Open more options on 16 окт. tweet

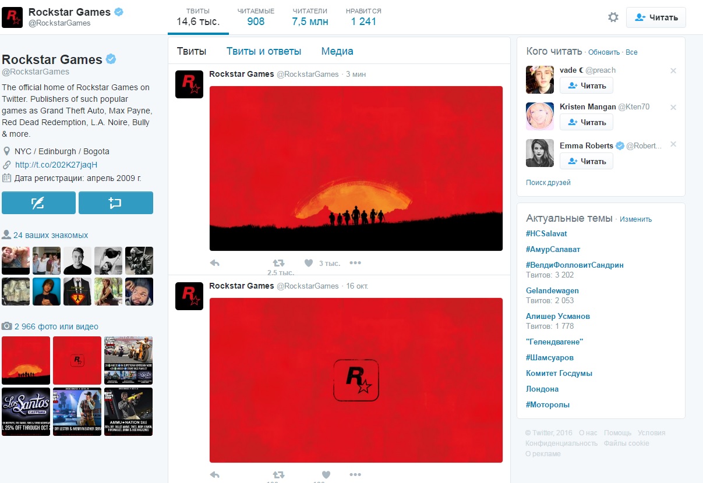(355, 475)
